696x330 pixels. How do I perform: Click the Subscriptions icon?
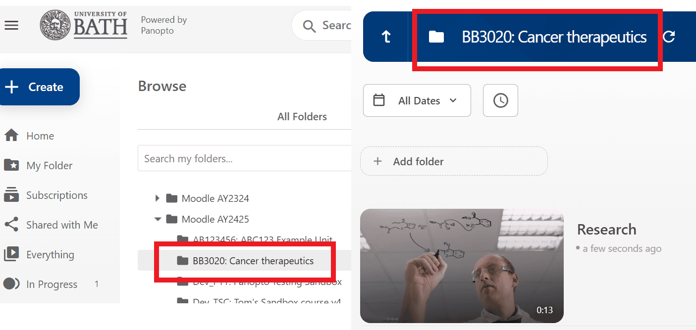tap(11, 195)
